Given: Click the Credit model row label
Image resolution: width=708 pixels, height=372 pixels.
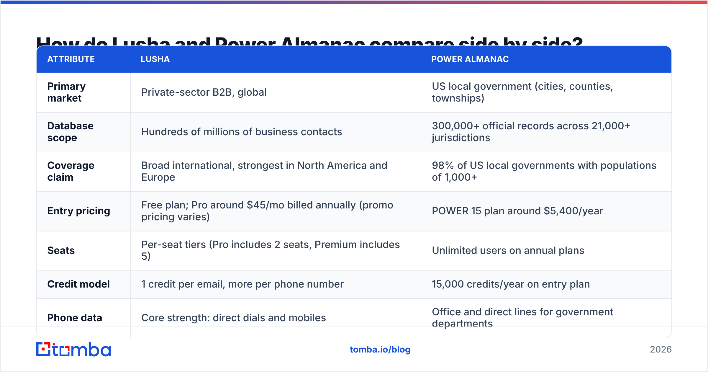Looking at the screenshot, I should click(x=78, y=284).
